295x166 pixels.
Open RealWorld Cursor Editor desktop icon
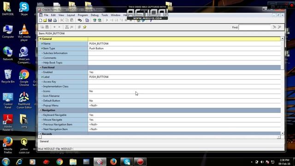click(x=24, y=100)
